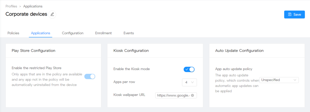Click the Corporate devices title
310x112 pixels.
pyautogui.click(x=26, y=14)
